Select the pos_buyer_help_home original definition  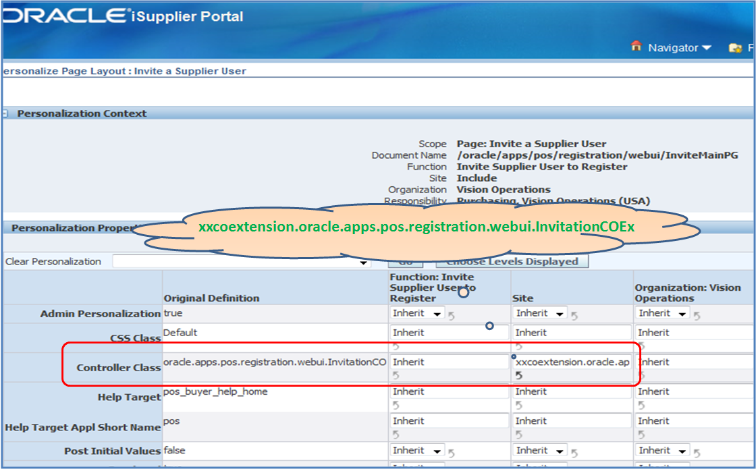pyautogui.click(x=215, y=391)
